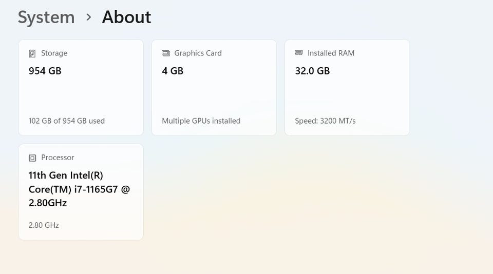Click 'Speed: 3200 MT/s' text
Viewport: 493px width, 274px height.
(x=325, y=121)
